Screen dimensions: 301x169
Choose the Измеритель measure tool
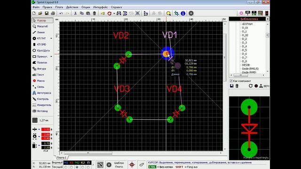pos(42,105)
